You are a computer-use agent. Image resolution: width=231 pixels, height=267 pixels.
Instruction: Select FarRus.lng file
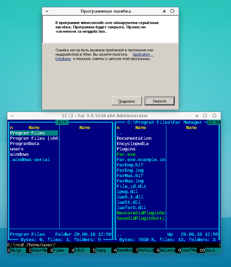coord(130,181)
